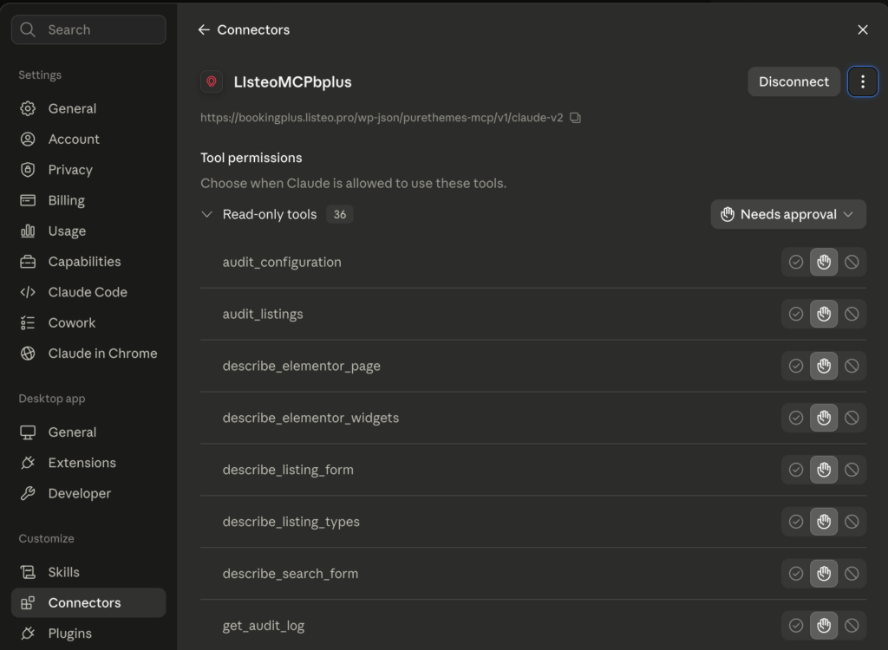888x650 pixels.
Task: Block the audit_listings tool
Action: 852,315
